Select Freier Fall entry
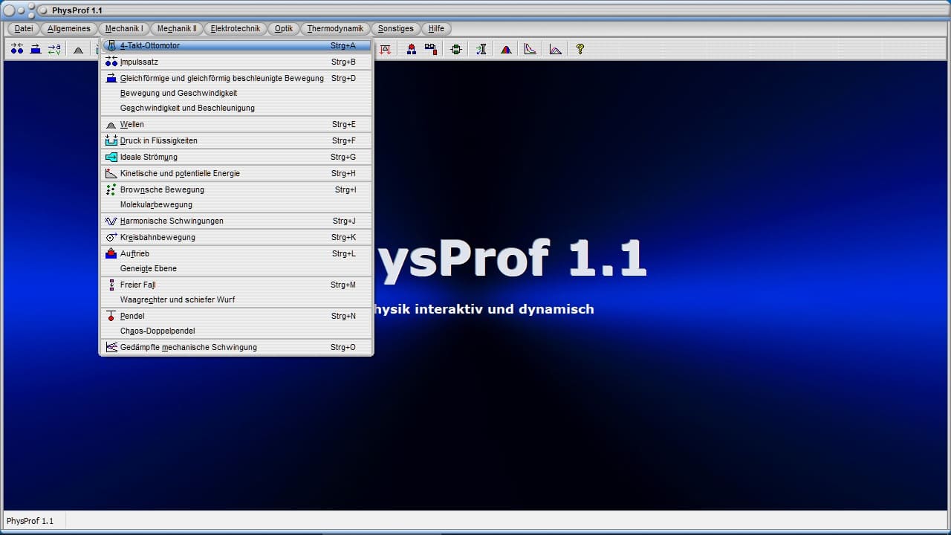 (236, 285)
